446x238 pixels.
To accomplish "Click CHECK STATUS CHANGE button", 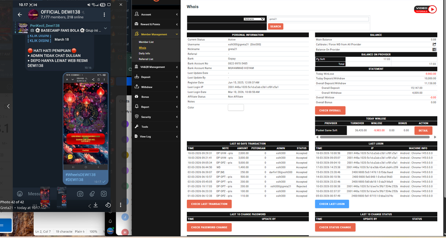I will coord(335,227).
